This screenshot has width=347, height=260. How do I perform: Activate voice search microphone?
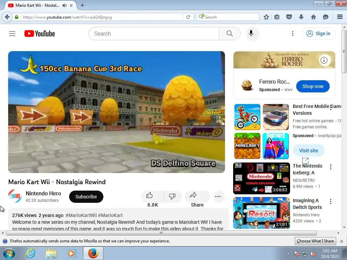(x=251, y=34)
